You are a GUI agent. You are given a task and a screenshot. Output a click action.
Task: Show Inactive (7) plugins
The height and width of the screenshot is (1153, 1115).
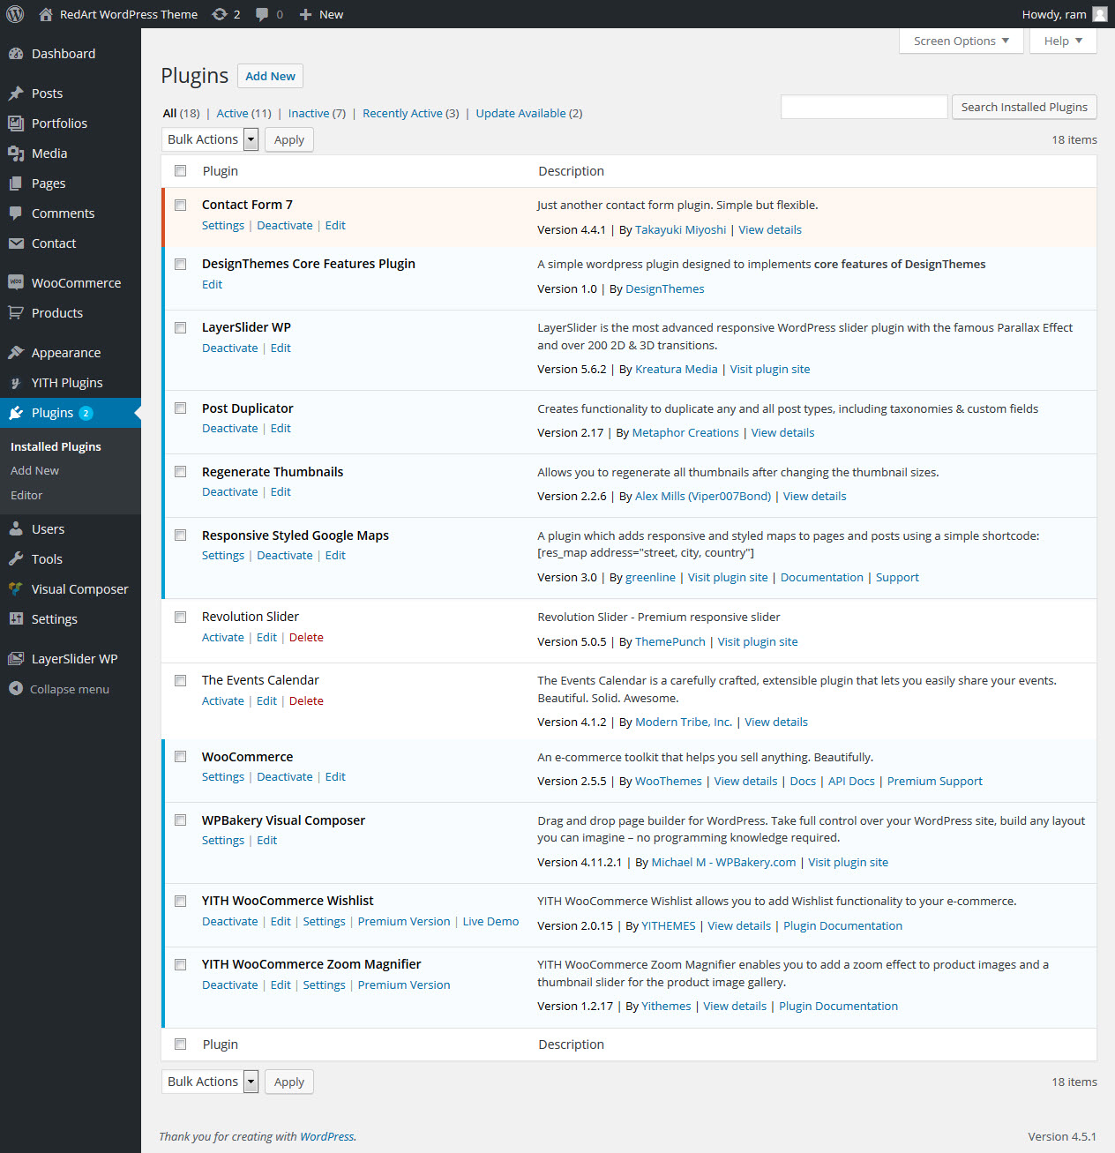(317, 113)
